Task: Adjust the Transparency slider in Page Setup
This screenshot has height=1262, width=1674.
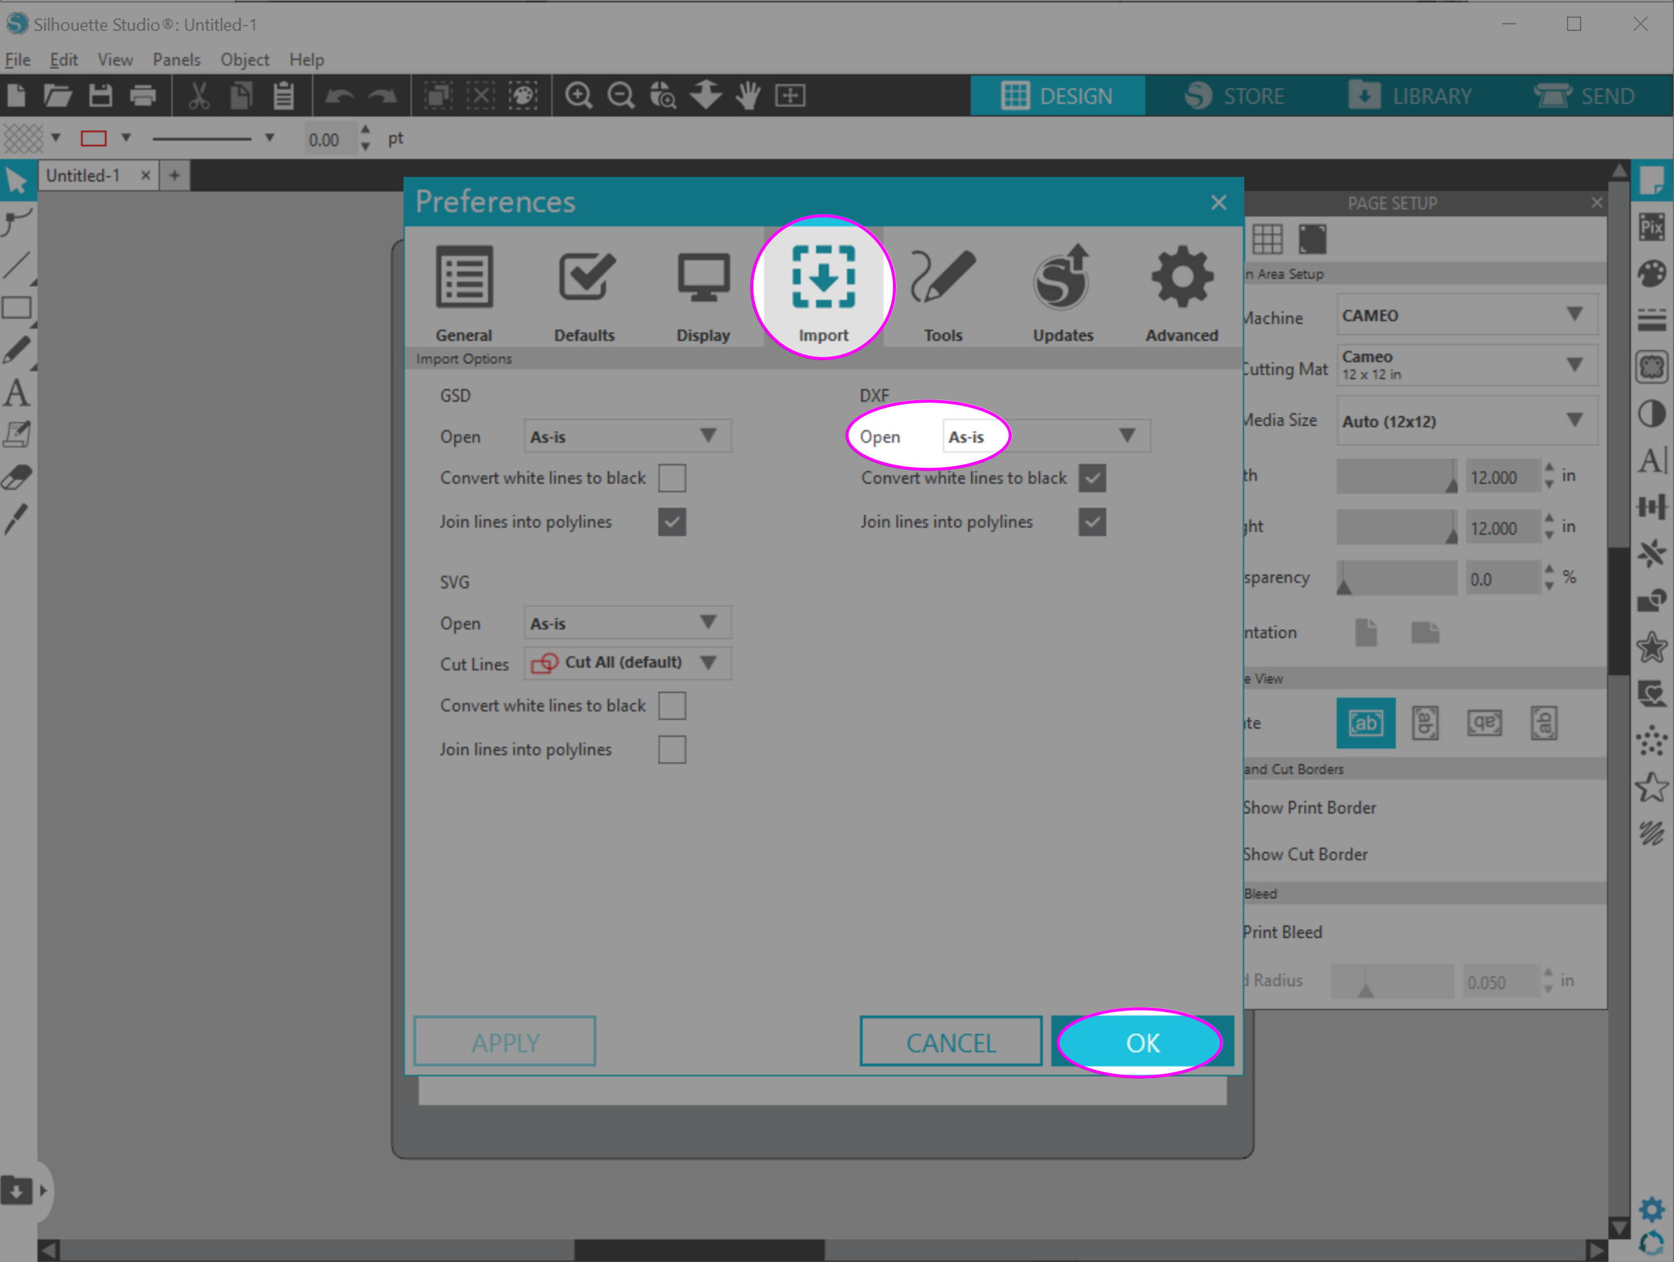Action: tap(1397, 579)
